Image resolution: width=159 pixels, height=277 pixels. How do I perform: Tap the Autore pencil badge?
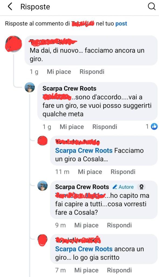pos(123,187)
